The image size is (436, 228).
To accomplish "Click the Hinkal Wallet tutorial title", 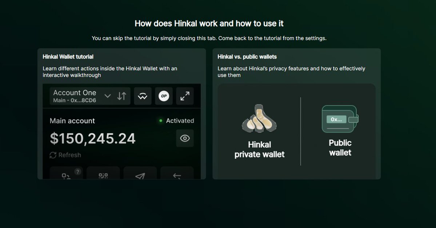I will click(68, 57).
